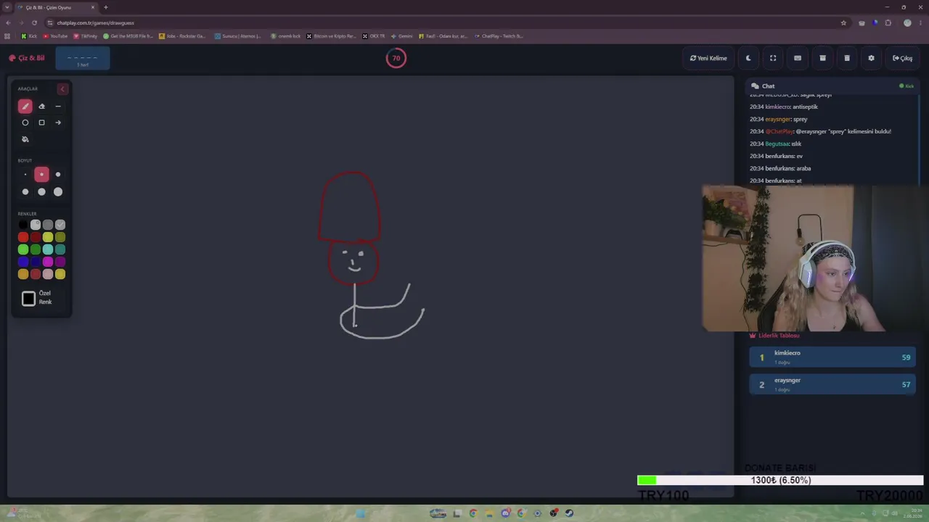The height and width of the screenshot is (522, 929).
Task: Pick the orange color swatch
Action: point(23,274)
